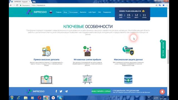Viewport: 178px width, 100px height.
Task: Close the IMPRESSIO browser tab
Action: coord(30,2)
